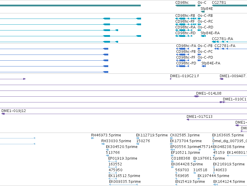Click the CD98hc gene label
Screen dimensions: 247x186
pos(182,3)
